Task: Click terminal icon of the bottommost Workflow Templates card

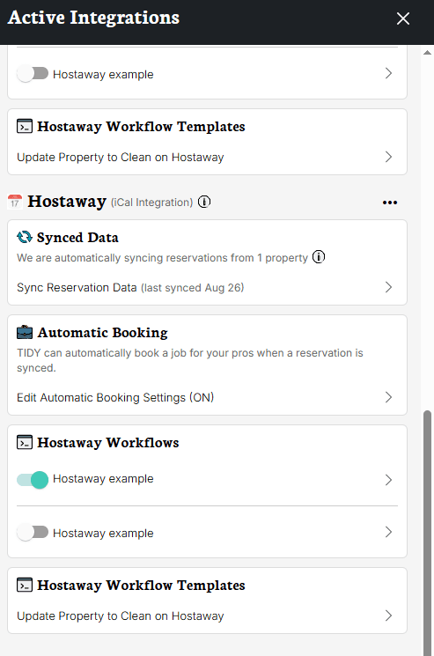Action: click(25, 585)
